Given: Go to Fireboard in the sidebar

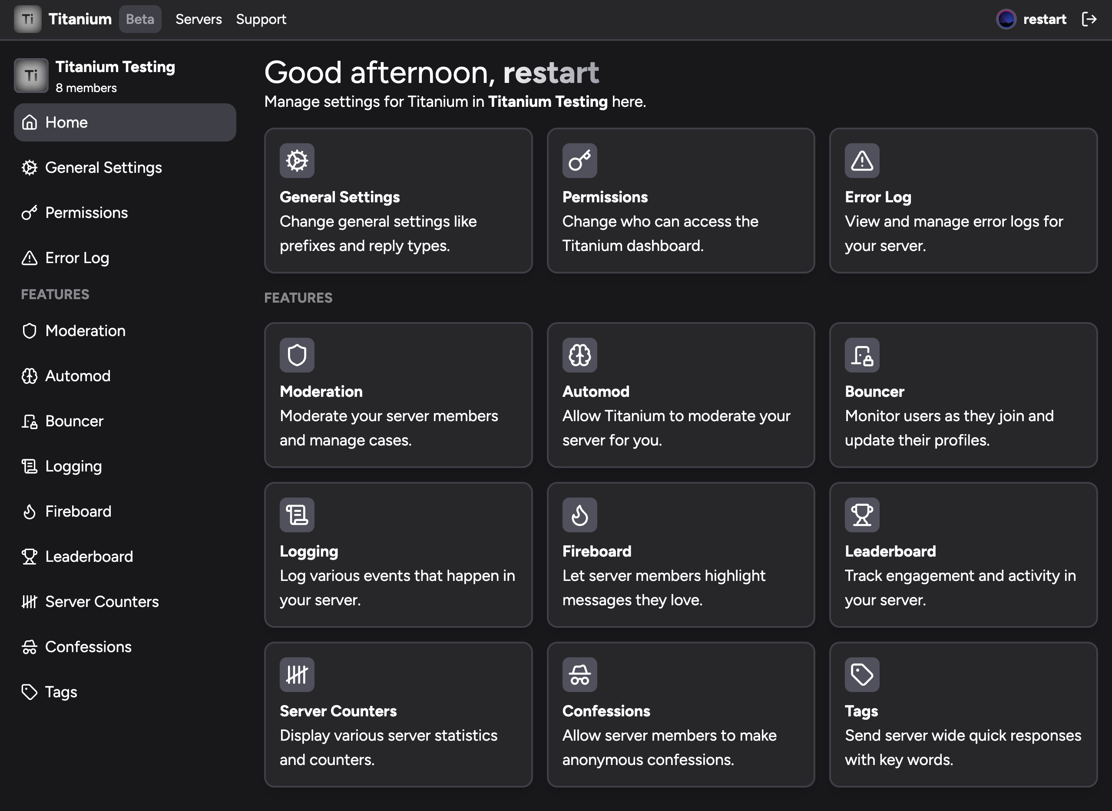Looking at the screenshot, I should click(125, 511).
